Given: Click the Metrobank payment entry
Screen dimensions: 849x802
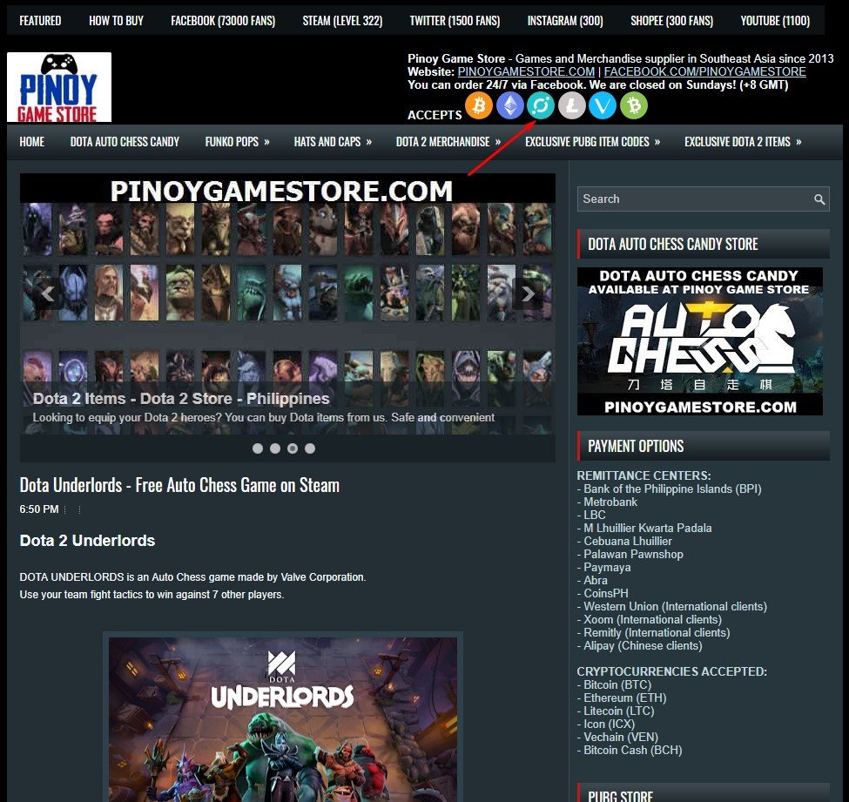Looking at the screenshot, I should 607,502.
